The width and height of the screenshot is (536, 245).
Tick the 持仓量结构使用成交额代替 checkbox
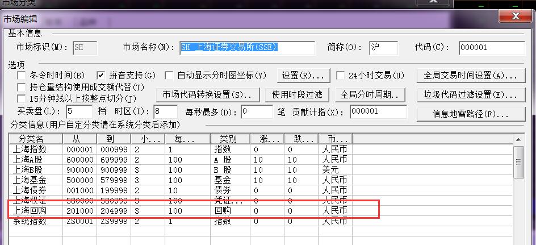tap(22, 87)
